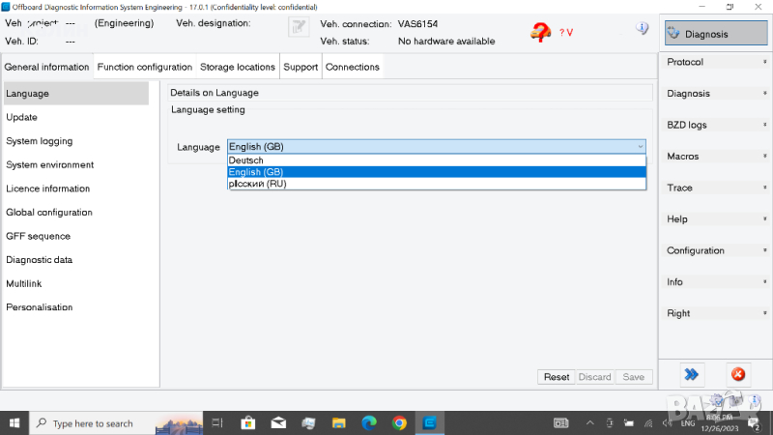Viewport: 773px width, 435px height.
Task: Open Microsoft Edge from the taskbar
Action: coord(368,422)
